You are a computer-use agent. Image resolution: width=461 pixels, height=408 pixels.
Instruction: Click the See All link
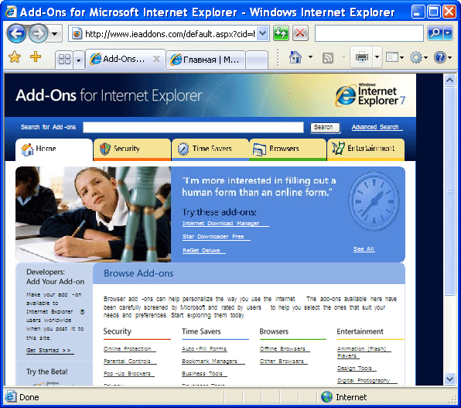point(364,249)
